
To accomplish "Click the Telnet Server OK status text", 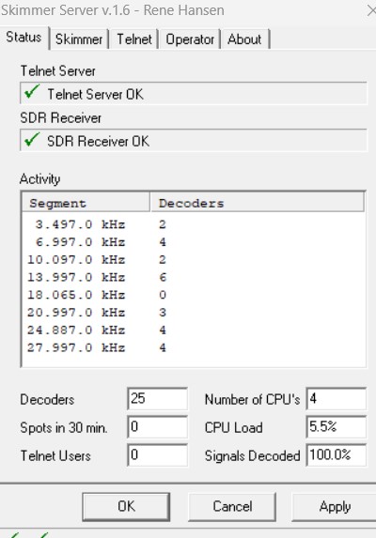I will [x=95, y=94].
